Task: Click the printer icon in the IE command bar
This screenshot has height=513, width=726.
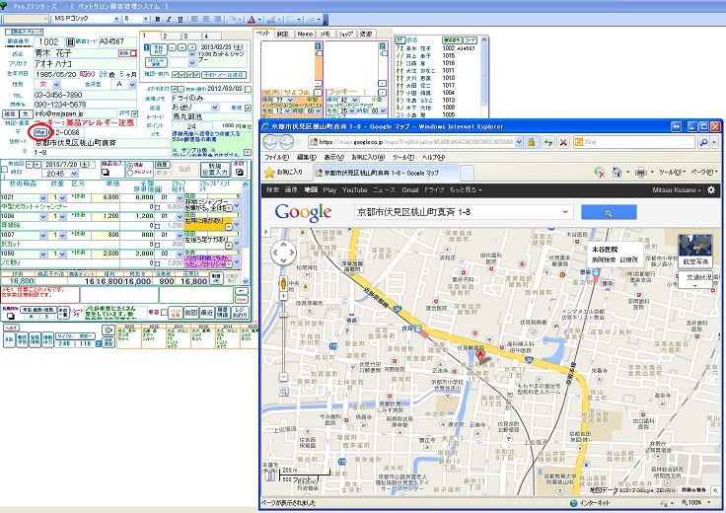Action: coord(641,173)
